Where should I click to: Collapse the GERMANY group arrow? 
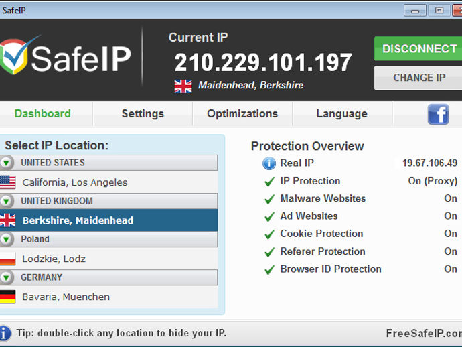(6, 277)
